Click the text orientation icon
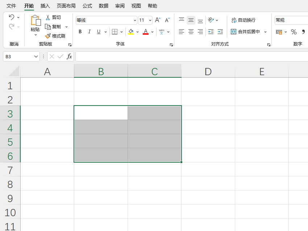Screen dimensions: 308x231 click(211, 20)
